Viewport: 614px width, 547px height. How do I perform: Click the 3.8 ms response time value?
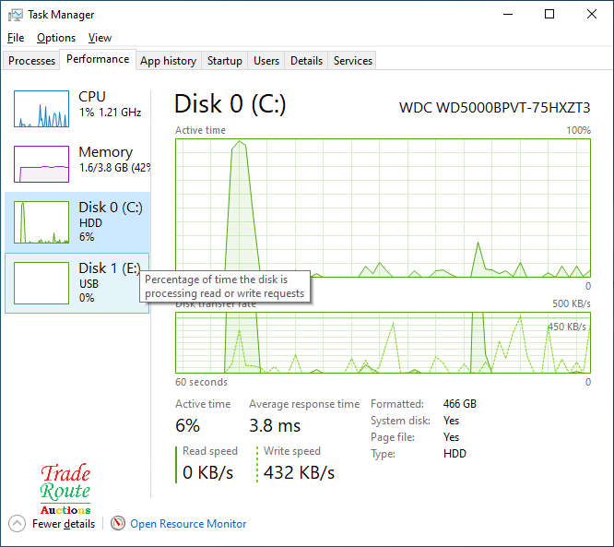275,426
